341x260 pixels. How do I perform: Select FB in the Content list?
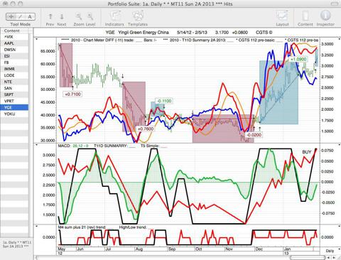(14, 63)
